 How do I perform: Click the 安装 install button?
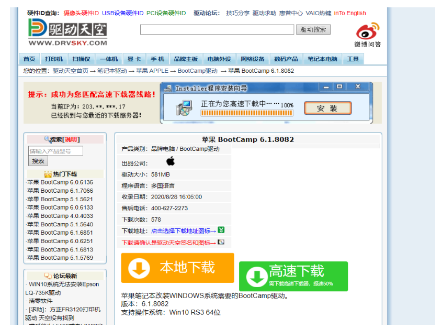(x=327, y=108)
